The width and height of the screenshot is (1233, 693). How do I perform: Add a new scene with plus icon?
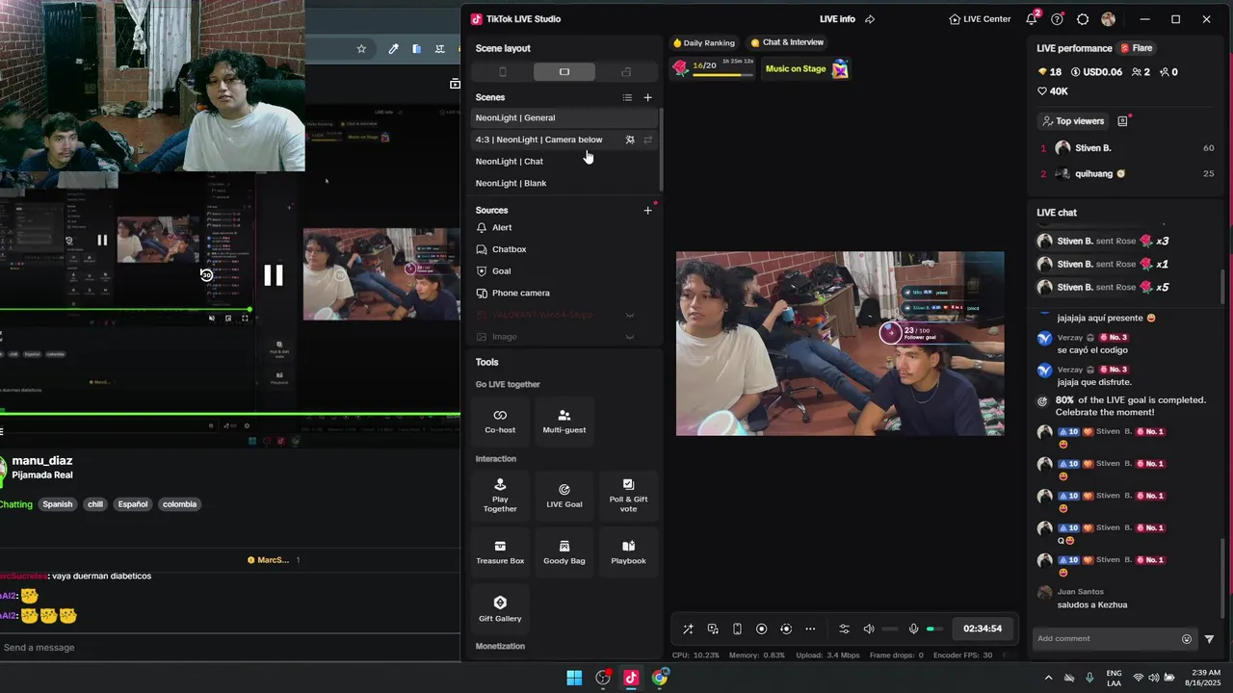pos(648,97)
